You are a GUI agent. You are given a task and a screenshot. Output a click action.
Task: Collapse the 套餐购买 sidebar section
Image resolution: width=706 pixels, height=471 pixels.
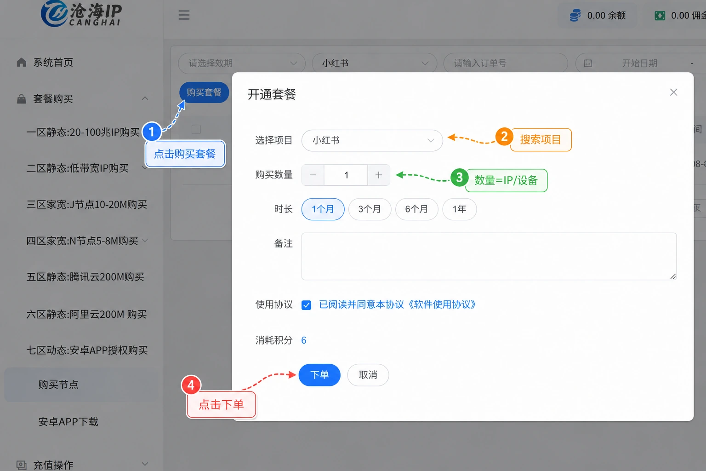[x=145, y=98]
